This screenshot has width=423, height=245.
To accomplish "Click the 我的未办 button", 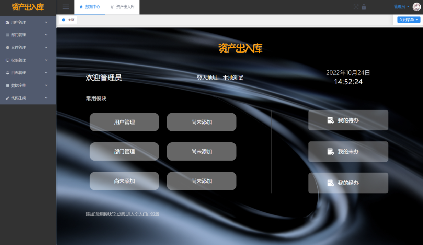I will (348, 151).
